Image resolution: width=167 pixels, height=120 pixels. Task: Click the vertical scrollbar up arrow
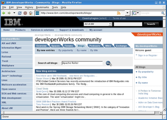click(x=164, y=18)
